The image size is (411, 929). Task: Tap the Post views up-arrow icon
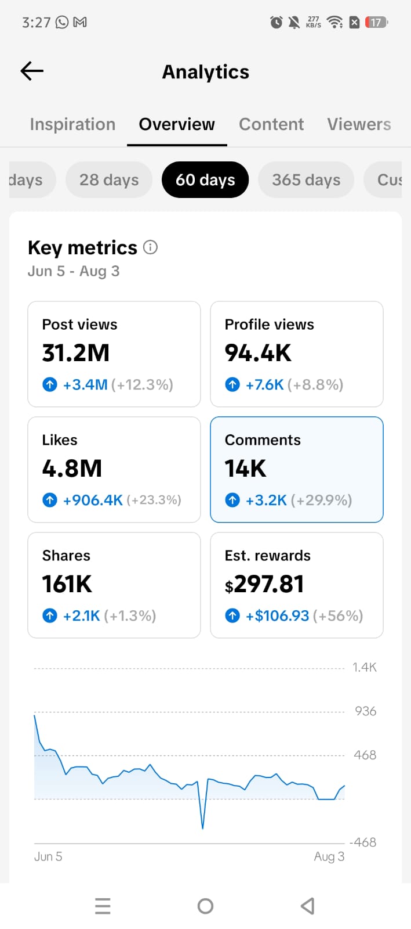50,384
